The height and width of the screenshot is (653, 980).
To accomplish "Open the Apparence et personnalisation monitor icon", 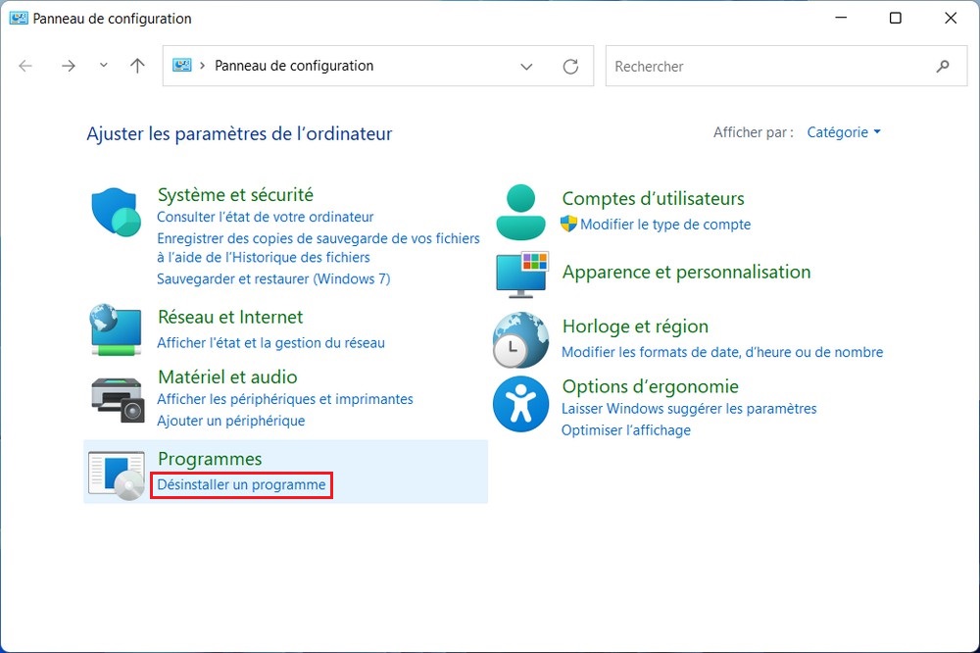I will (522, 275).
